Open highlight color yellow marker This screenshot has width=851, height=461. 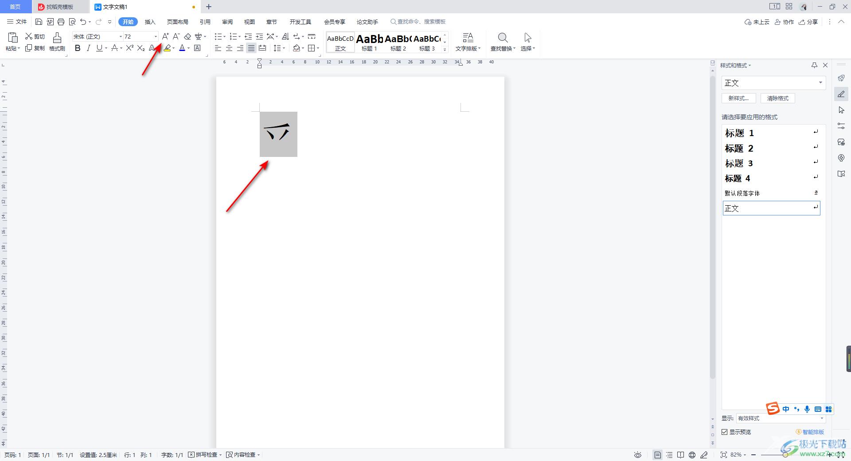pyautogui.click(x=167, y=48)
